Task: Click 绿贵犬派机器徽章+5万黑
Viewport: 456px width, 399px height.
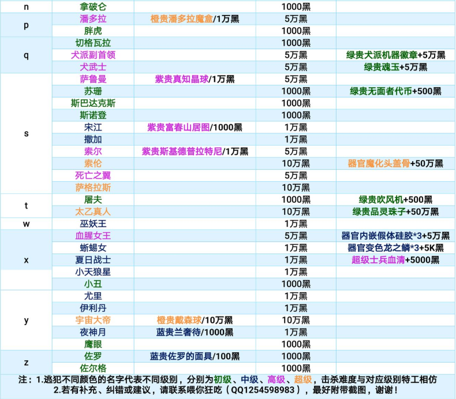Action: tap(395, 55)
